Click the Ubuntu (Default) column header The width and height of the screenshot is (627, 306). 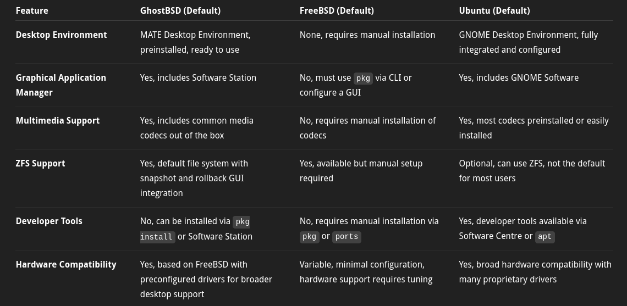coord(494,11)
